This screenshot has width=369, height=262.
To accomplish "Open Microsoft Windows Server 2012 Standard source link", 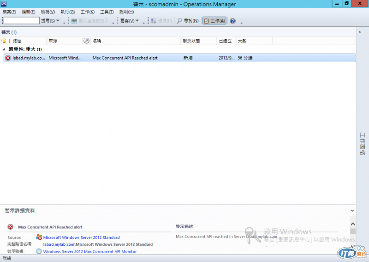I will click(82, 238).
